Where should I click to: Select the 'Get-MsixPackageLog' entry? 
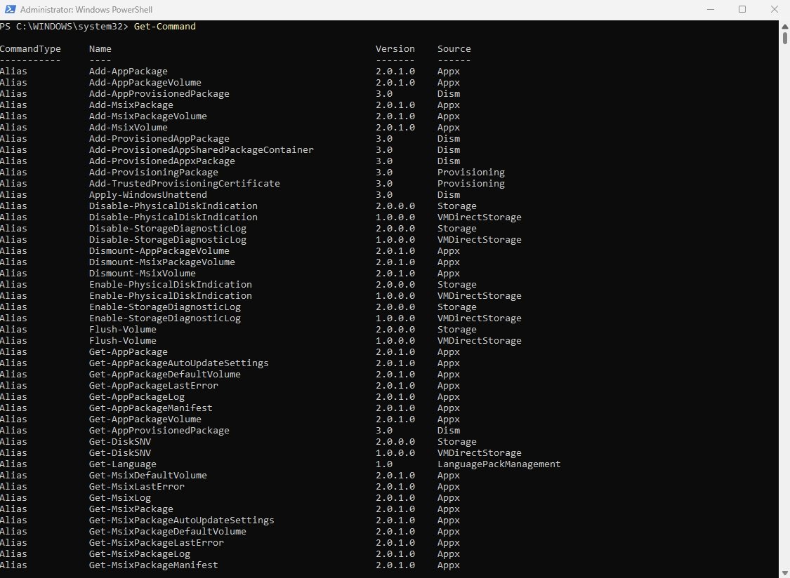(x=140, y=554)
